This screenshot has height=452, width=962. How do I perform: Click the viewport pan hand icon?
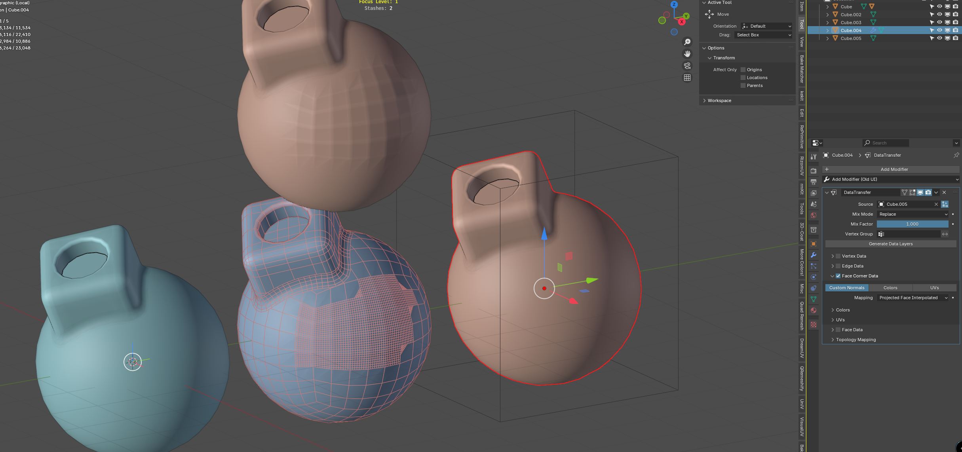(x=687, y=54)
